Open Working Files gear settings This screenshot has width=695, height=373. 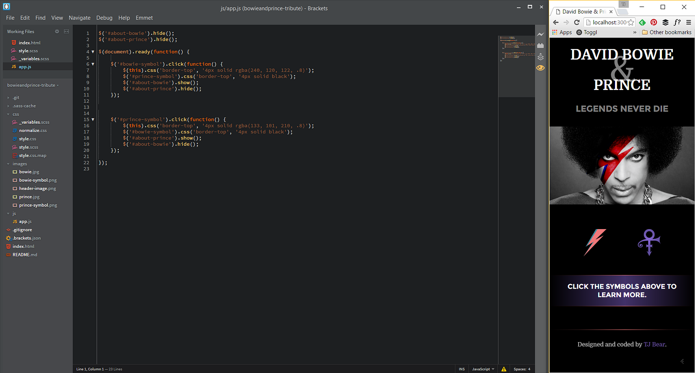point(57,32)
